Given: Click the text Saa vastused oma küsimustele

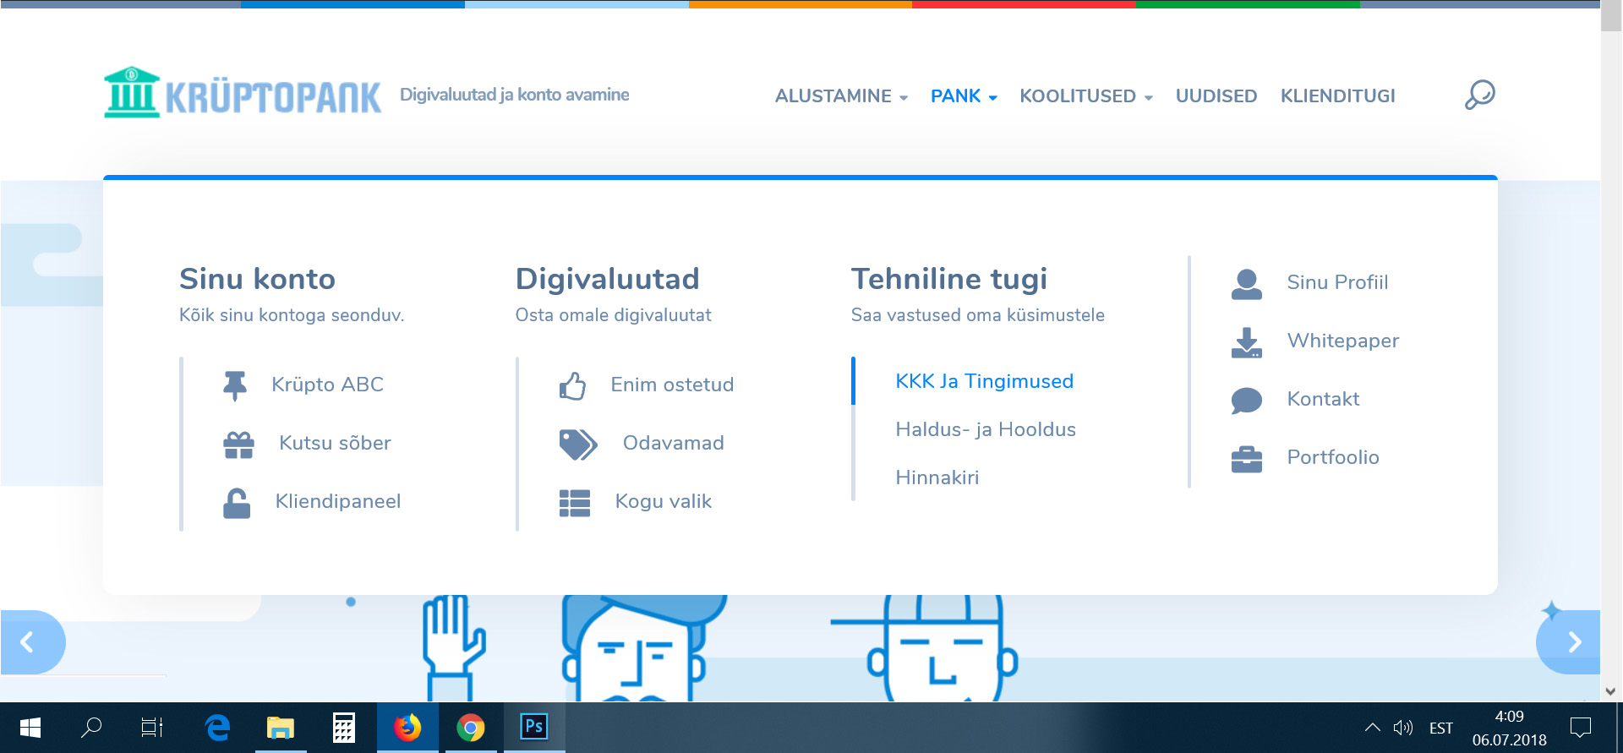Looking at the screenshot, I should pyautogui.click(x=977, y=315).
